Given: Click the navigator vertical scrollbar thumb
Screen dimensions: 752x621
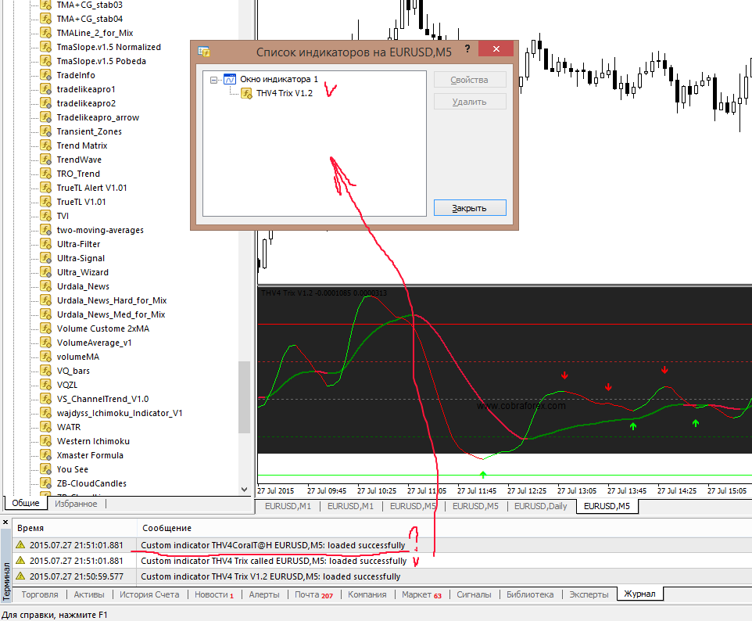Looking at the screenshot, I should coord(245,397).
